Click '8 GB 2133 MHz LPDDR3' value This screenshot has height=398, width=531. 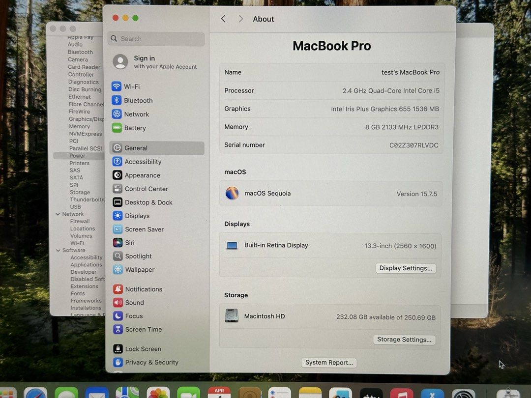(x=402, y=127)
